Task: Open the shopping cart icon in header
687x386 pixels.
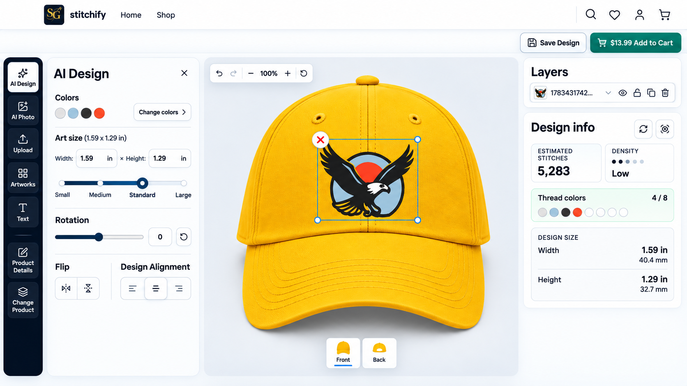Action: (x=664, y=15)
